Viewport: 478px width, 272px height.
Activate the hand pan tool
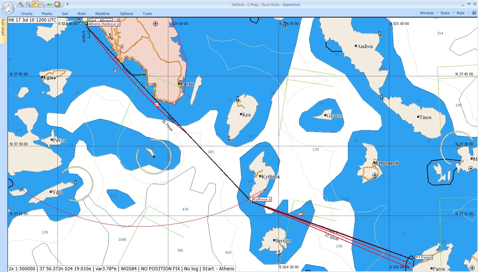[35, 4]
